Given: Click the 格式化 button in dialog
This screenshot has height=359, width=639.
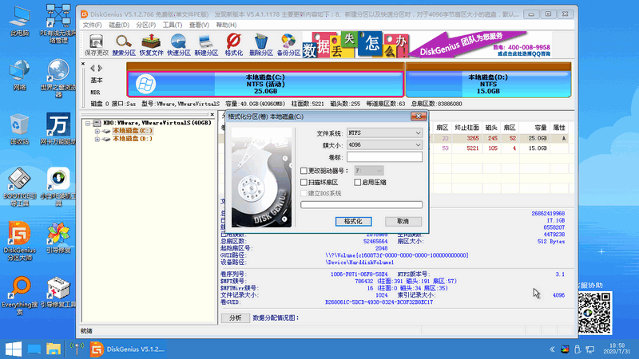Looking at the screenshot, I should coord(352,221).
